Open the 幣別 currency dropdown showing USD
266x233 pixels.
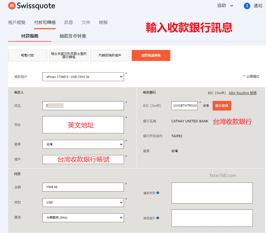(x=83, y=202)
